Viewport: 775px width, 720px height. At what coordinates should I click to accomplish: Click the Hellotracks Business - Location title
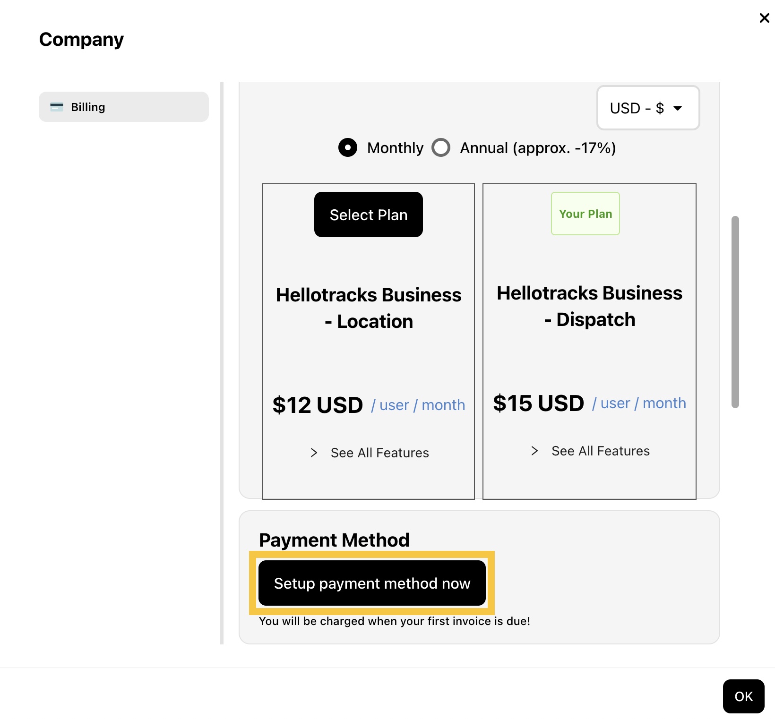pyautogui.click(x=369, y=308)
